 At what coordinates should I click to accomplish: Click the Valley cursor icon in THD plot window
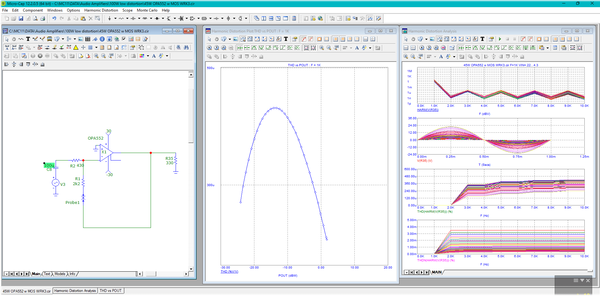(x=261, y=48)
